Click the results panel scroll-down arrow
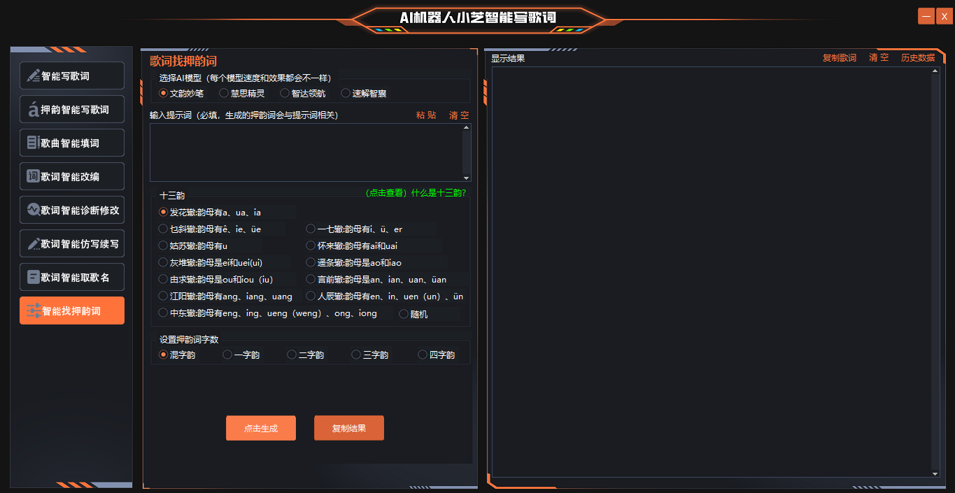Screen dimensions: 955x493 [935, 473]
